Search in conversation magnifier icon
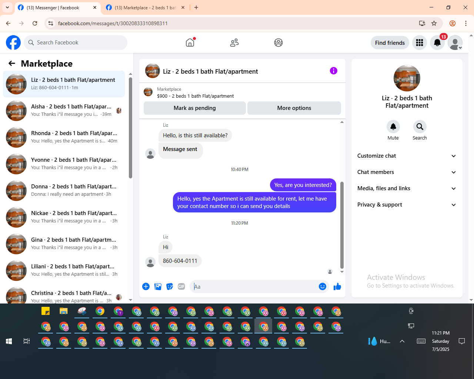 pos(420,127)
